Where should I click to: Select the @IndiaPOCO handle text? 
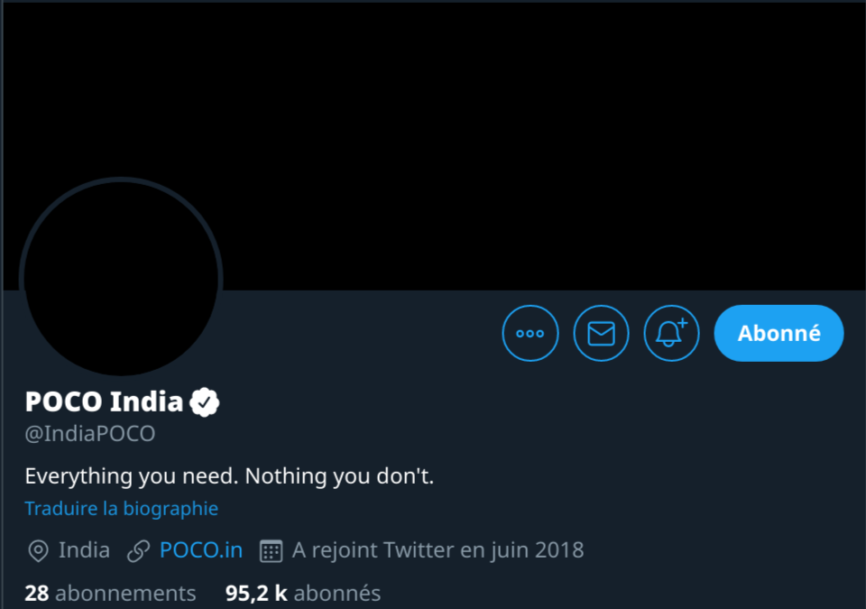point(90,434)
